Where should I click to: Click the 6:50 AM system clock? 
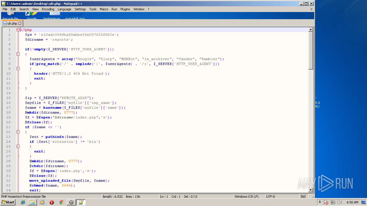[x=352, y=202]
